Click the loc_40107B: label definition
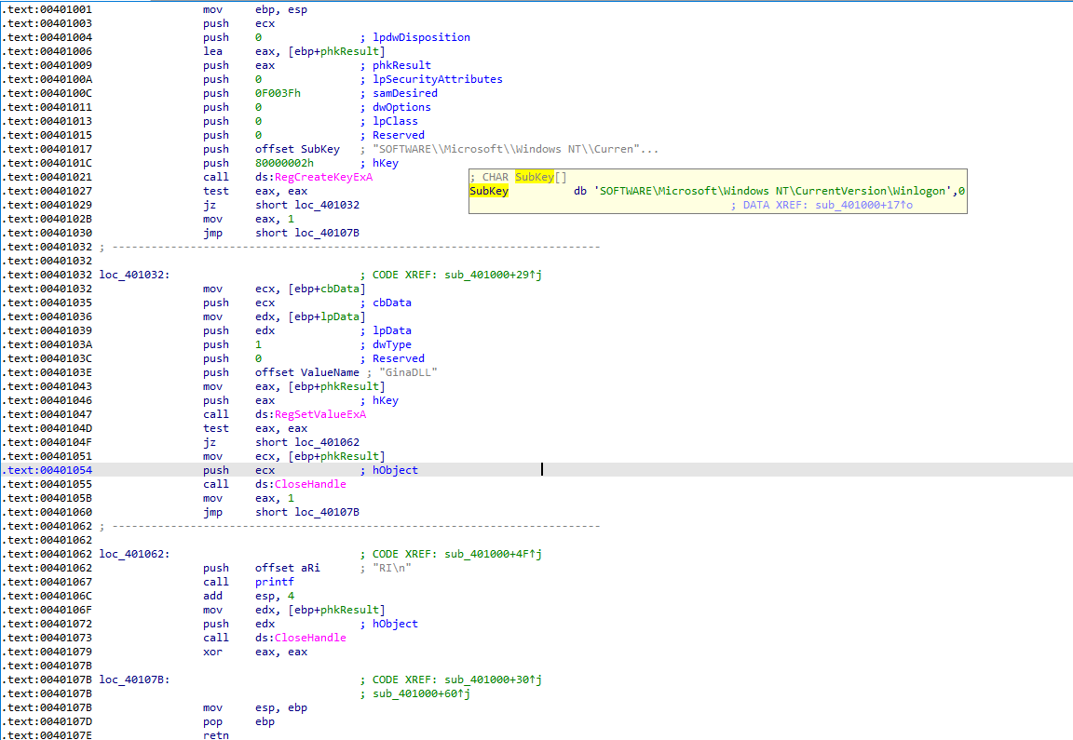Viewport: 1073px width, 740px height. click(135, 679)
